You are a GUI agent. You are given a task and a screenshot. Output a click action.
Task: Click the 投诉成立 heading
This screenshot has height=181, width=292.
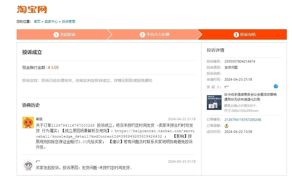(x=32, y=52)
